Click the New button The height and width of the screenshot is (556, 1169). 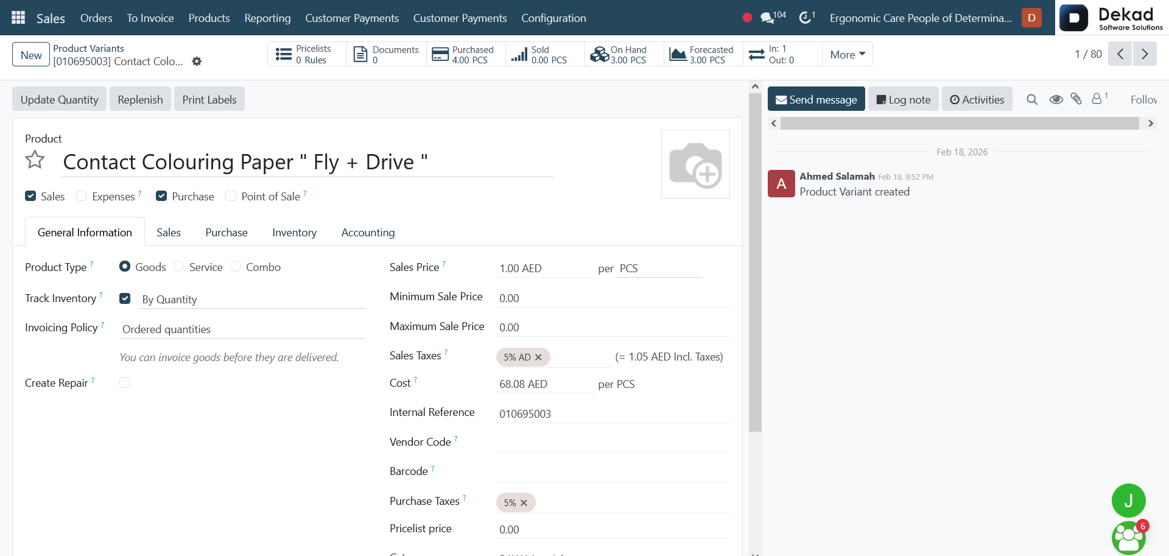tap(31, 55)
